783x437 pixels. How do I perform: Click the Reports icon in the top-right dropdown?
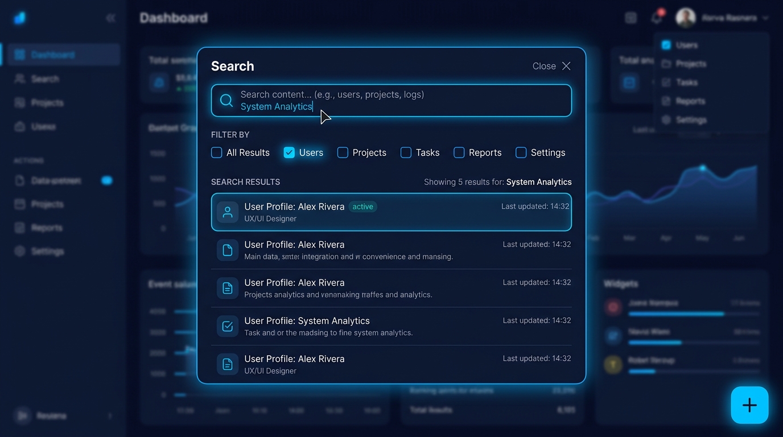click(666, 101)
